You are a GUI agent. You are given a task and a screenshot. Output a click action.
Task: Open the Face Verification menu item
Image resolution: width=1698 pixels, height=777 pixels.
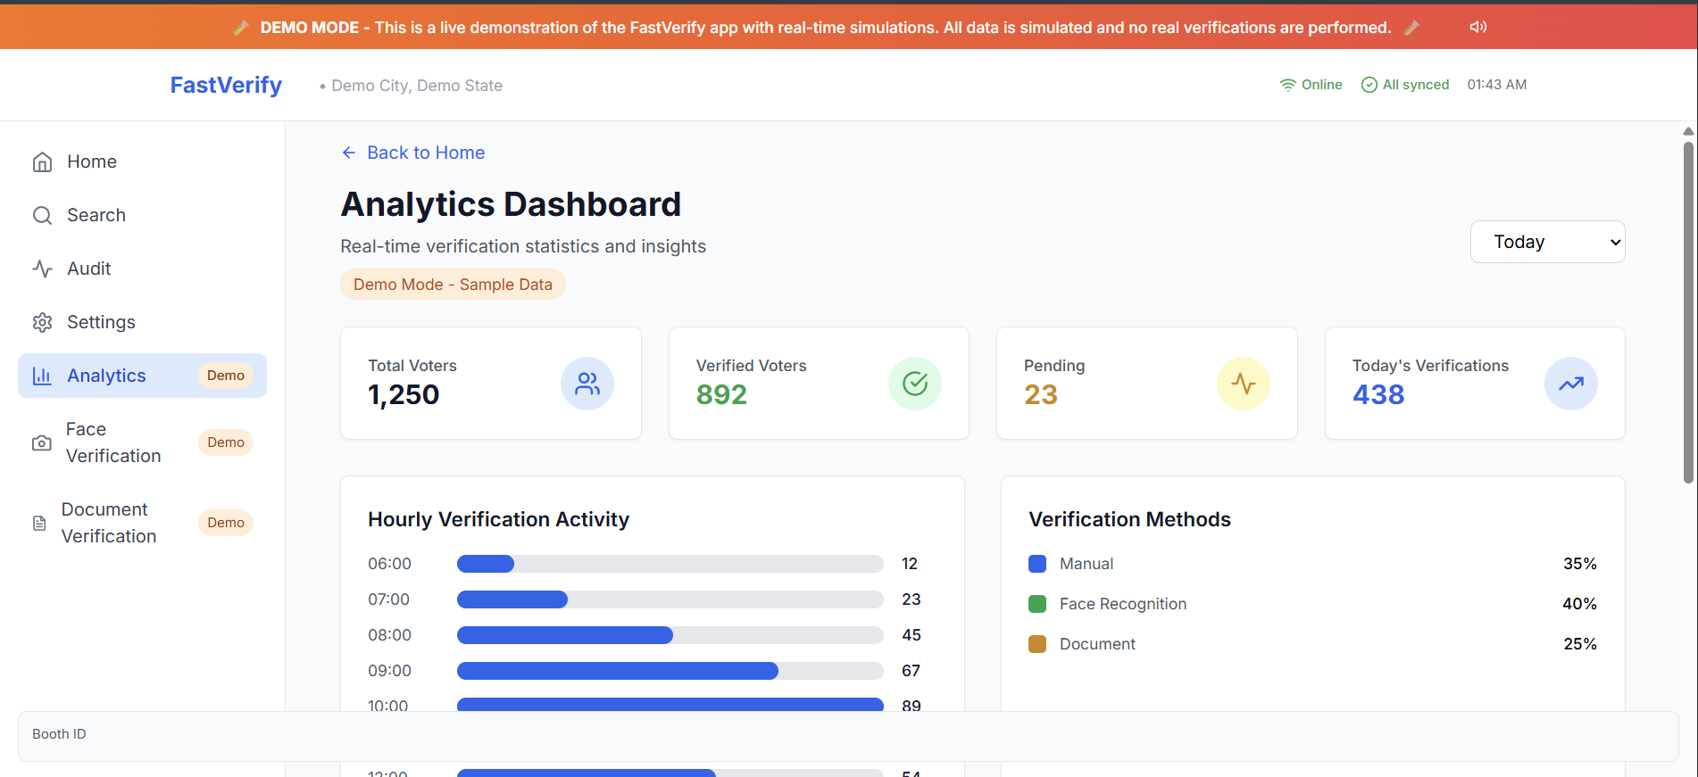coord(143,442)
